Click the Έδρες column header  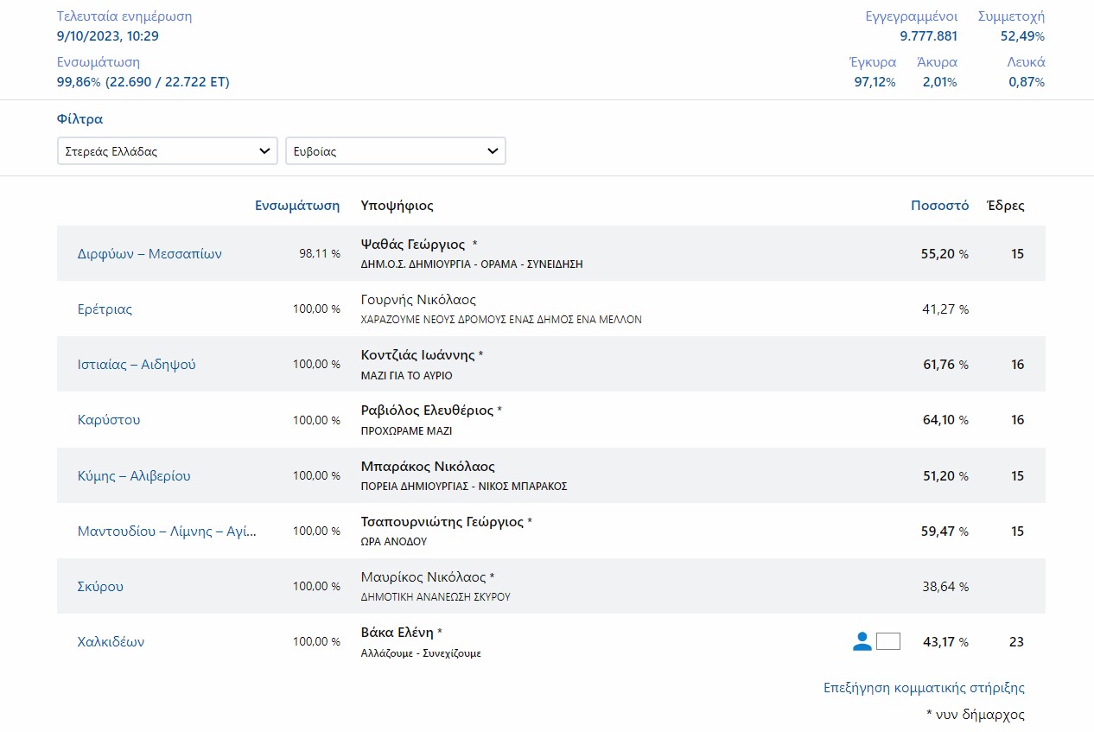click(x=1005, y=206)
